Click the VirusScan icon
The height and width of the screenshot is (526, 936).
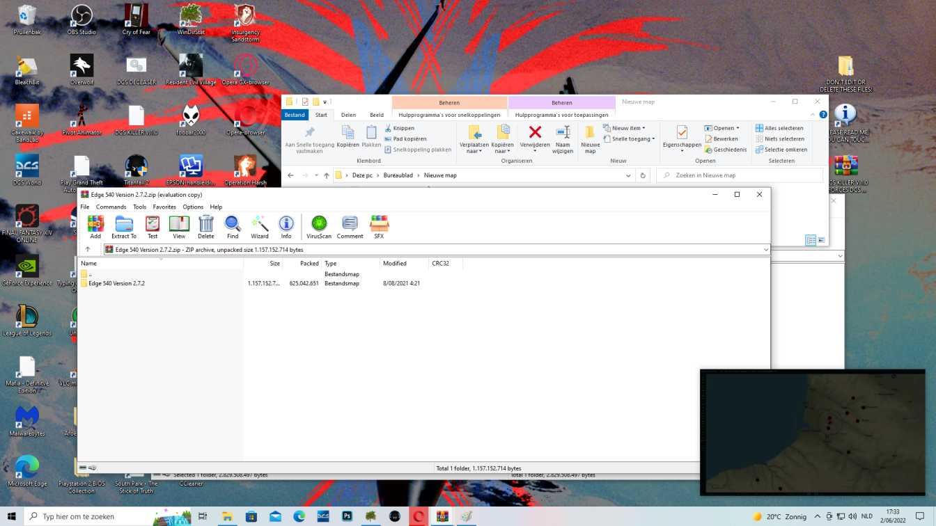click(319, 227)
